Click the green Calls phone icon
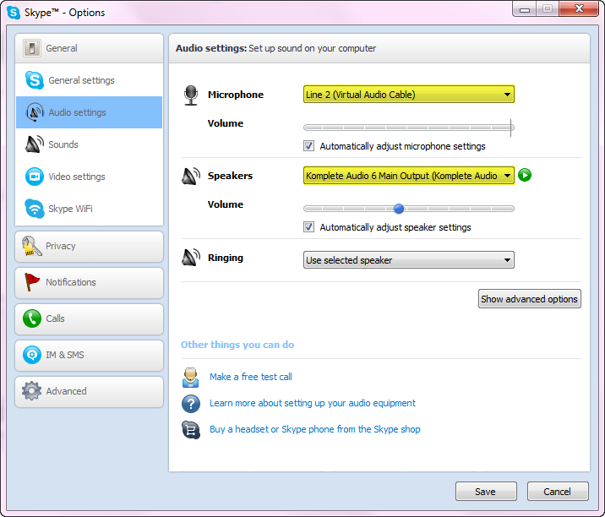 [31, 318]
